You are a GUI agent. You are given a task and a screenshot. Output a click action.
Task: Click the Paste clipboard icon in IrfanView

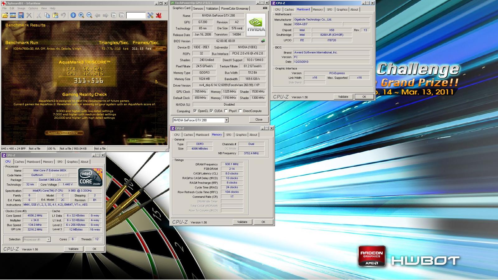55,15
